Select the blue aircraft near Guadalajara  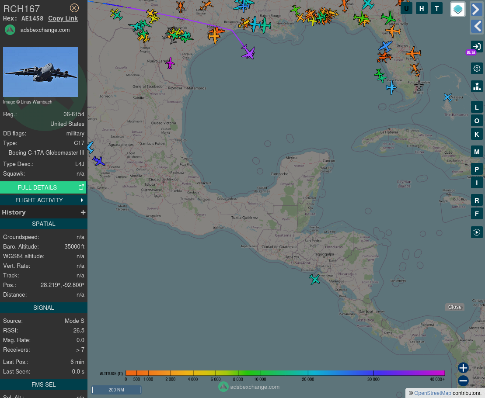tap(99, 161)
